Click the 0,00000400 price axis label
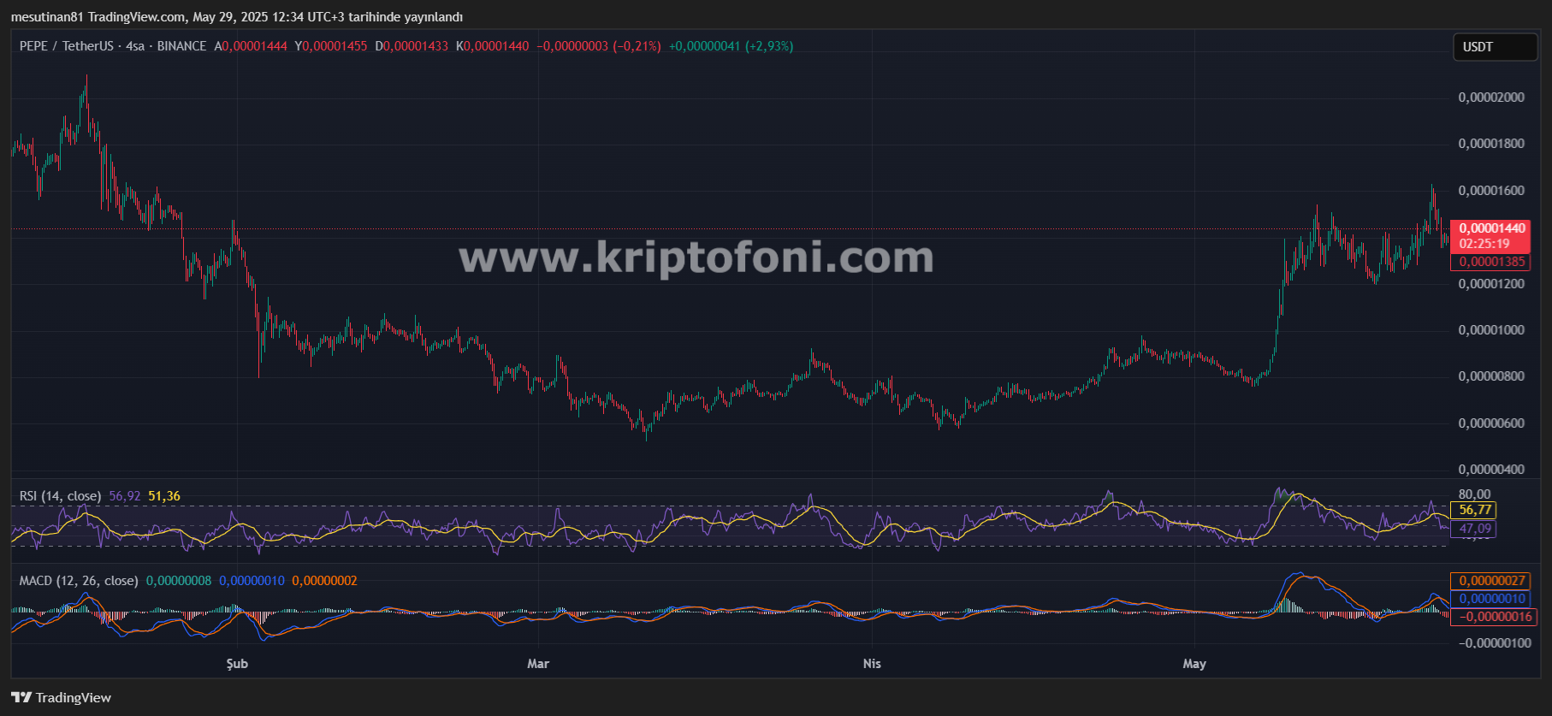 click(1491, 470)
